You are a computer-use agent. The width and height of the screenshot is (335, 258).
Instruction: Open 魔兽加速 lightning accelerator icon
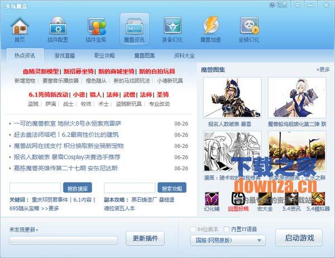point(210,29)
